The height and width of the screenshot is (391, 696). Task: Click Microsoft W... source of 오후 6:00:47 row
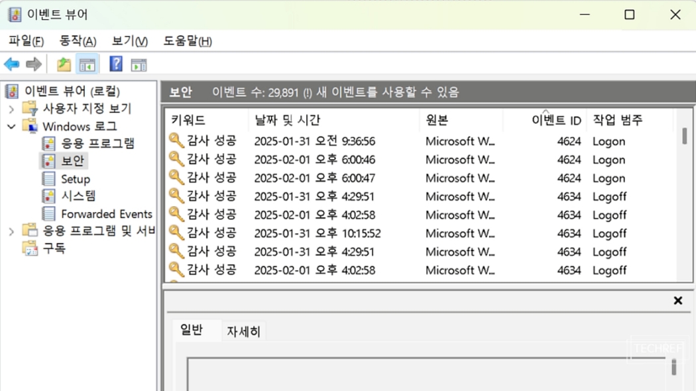460,178
